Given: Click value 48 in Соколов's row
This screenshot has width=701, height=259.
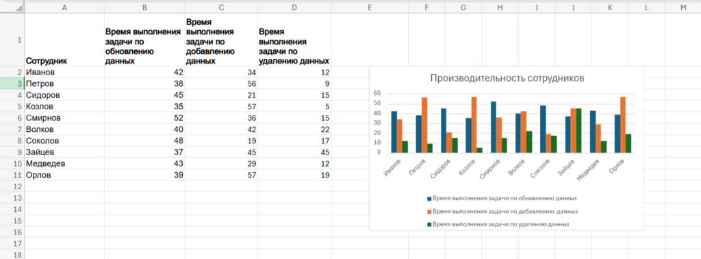Looking at the screenshot, I should click(x=144, y=141).
